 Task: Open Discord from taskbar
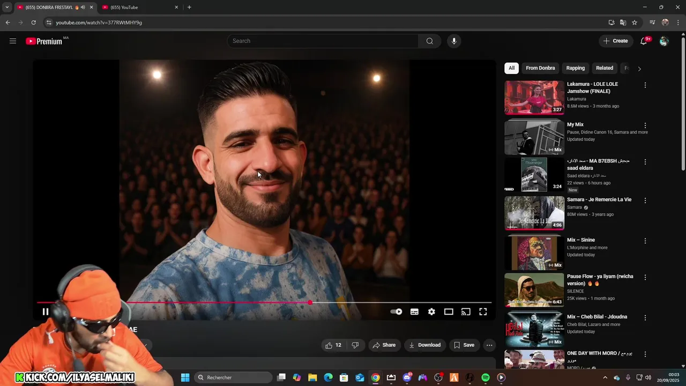pyautogui.click(x=407, y=378)
